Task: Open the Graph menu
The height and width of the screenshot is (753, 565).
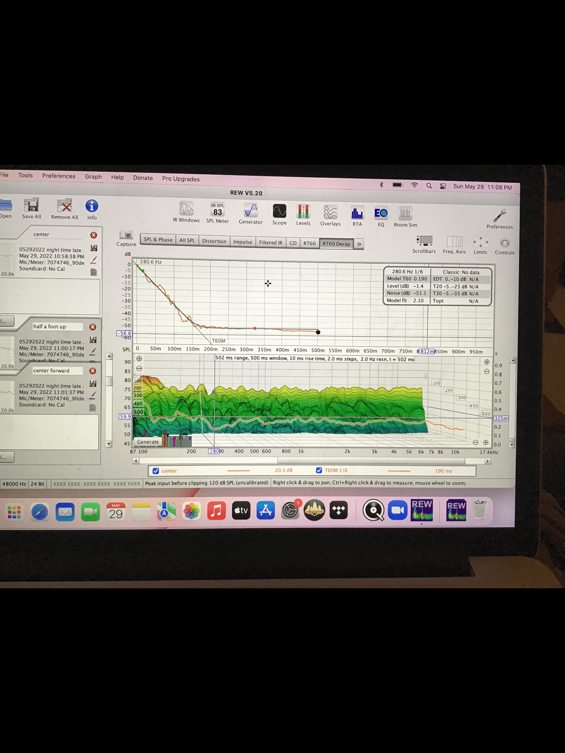Action: tap(93, 176)
